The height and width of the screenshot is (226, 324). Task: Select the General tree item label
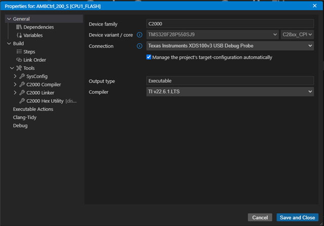click(x=21, y=19)
